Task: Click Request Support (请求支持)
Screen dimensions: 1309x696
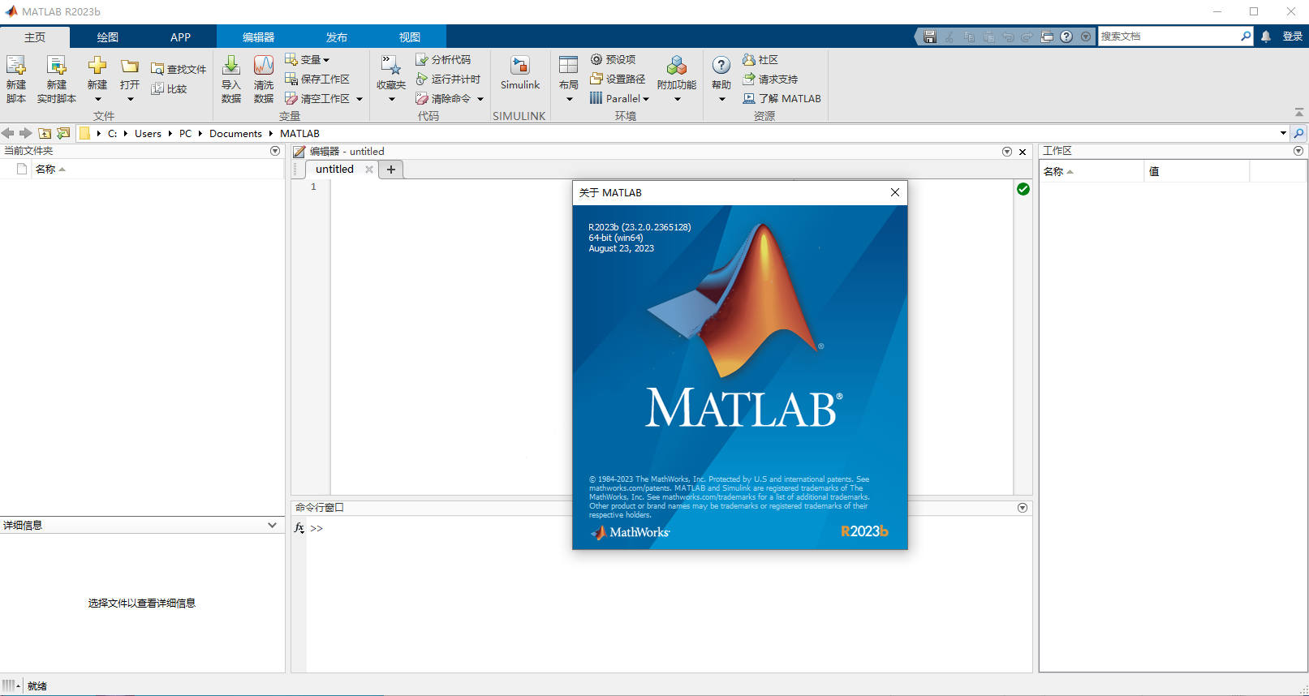Action: click(x=770, y=79)
